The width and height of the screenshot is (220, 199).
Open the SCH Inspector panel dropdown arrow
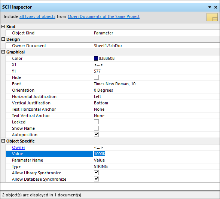tap(210, 7)
